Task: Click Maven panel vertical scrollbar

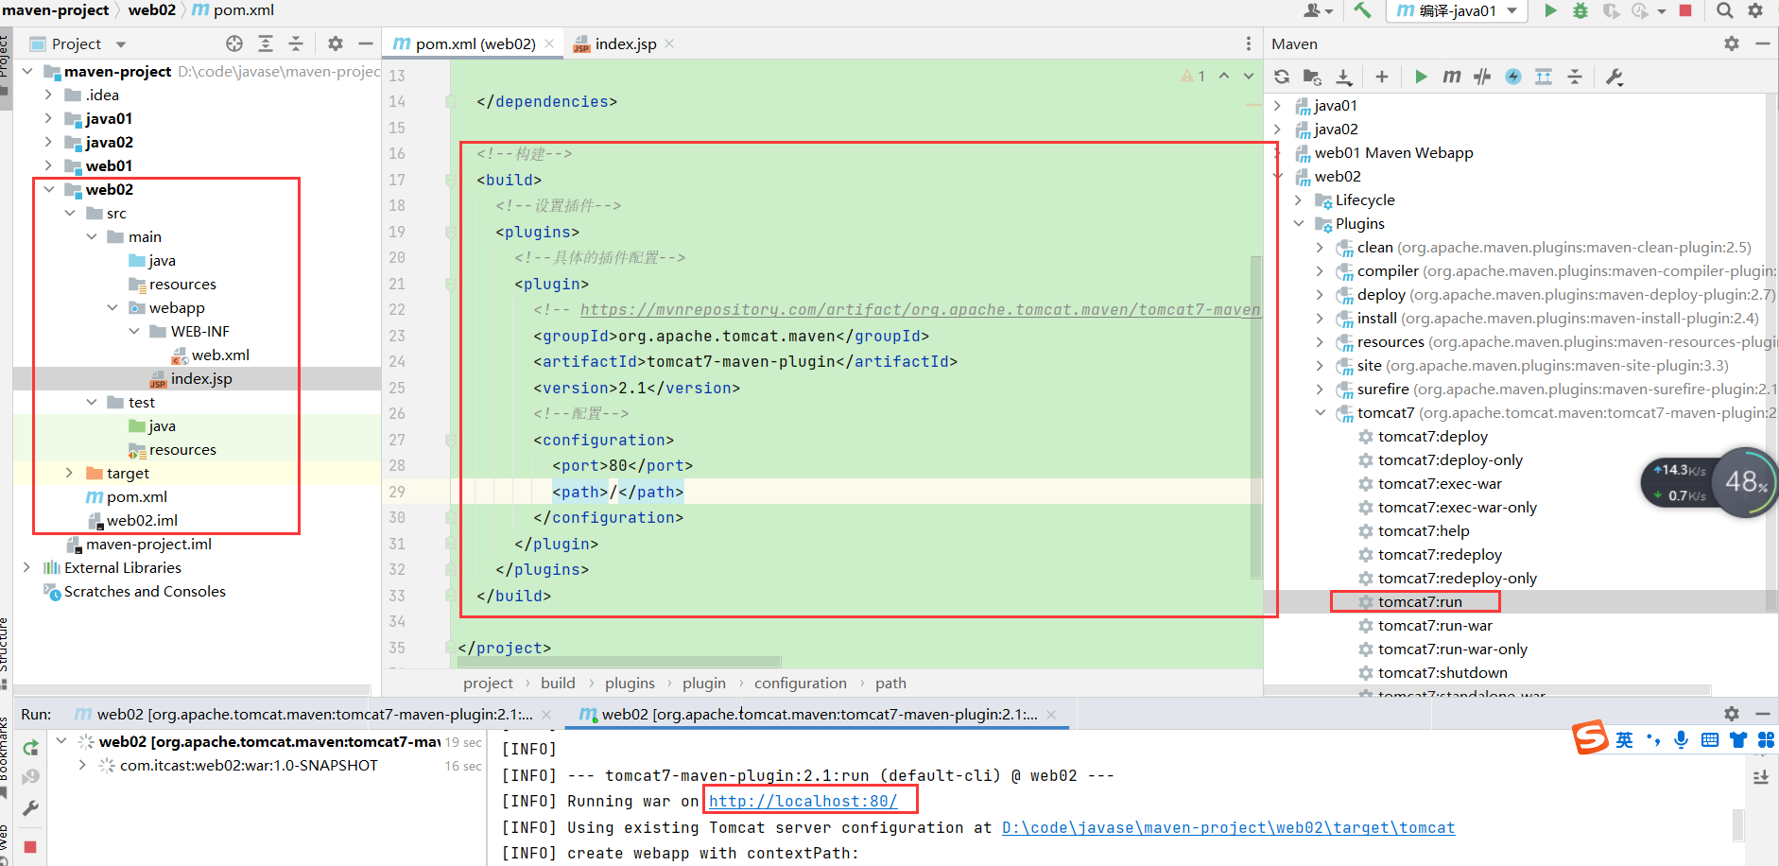Action: pos(1771,352)
